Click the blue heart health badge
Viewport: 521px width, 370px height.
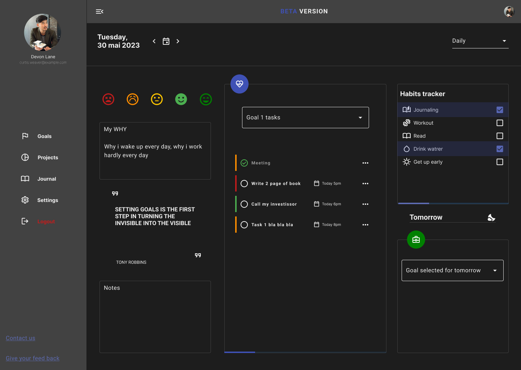pyautogui.click(x=240, y=84)
